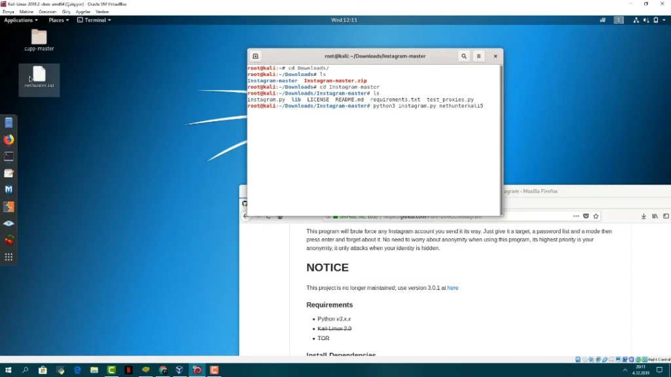The height and width of the screenshot is (377, 671).
Task: Close the terminal window
Action: point(495,56)
